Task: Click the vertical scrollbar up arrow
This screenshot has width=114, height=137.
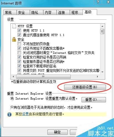Action: pyautogui.click(x=102, y=26)
